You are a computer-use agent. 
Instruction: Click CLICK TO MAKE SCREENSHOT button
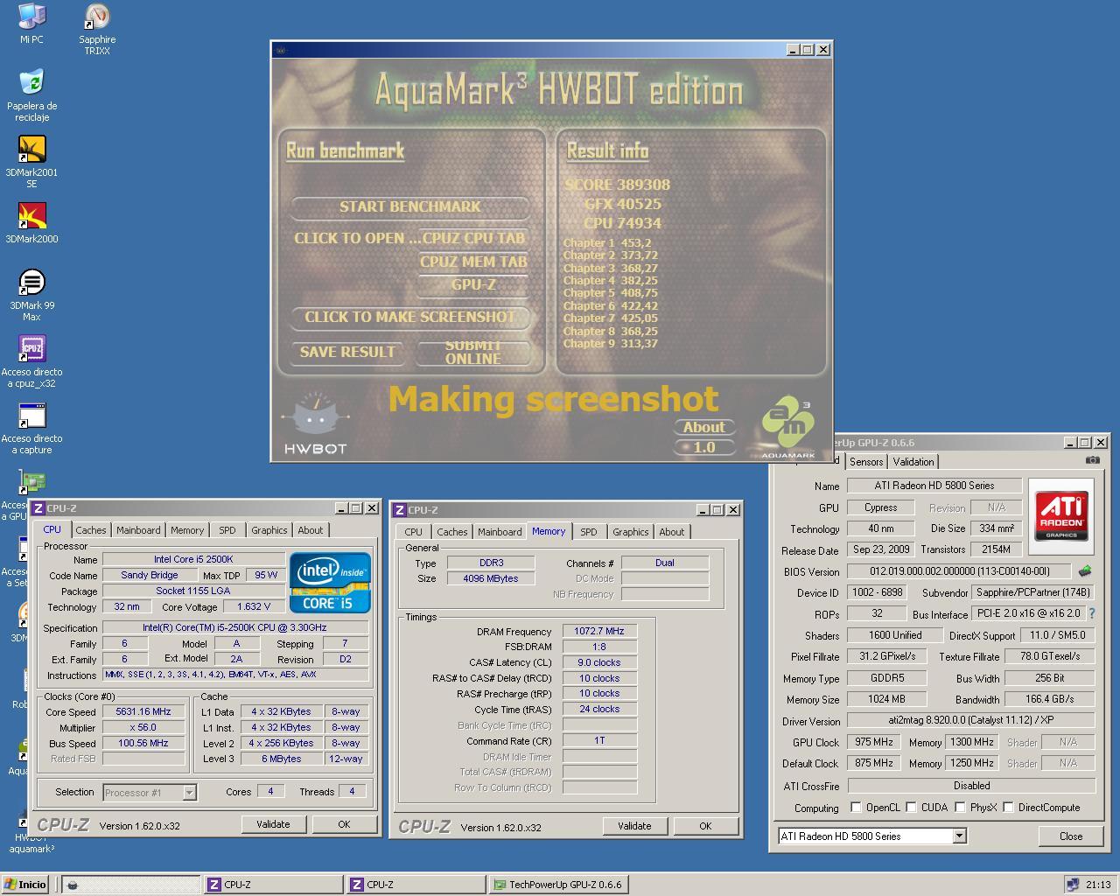[x=409, y=317]
